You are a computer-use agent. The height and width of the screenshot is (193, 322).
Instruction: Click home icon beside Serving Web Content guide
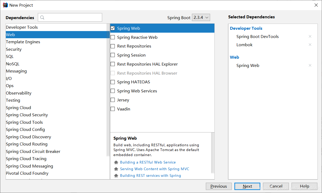coord(116,169)
